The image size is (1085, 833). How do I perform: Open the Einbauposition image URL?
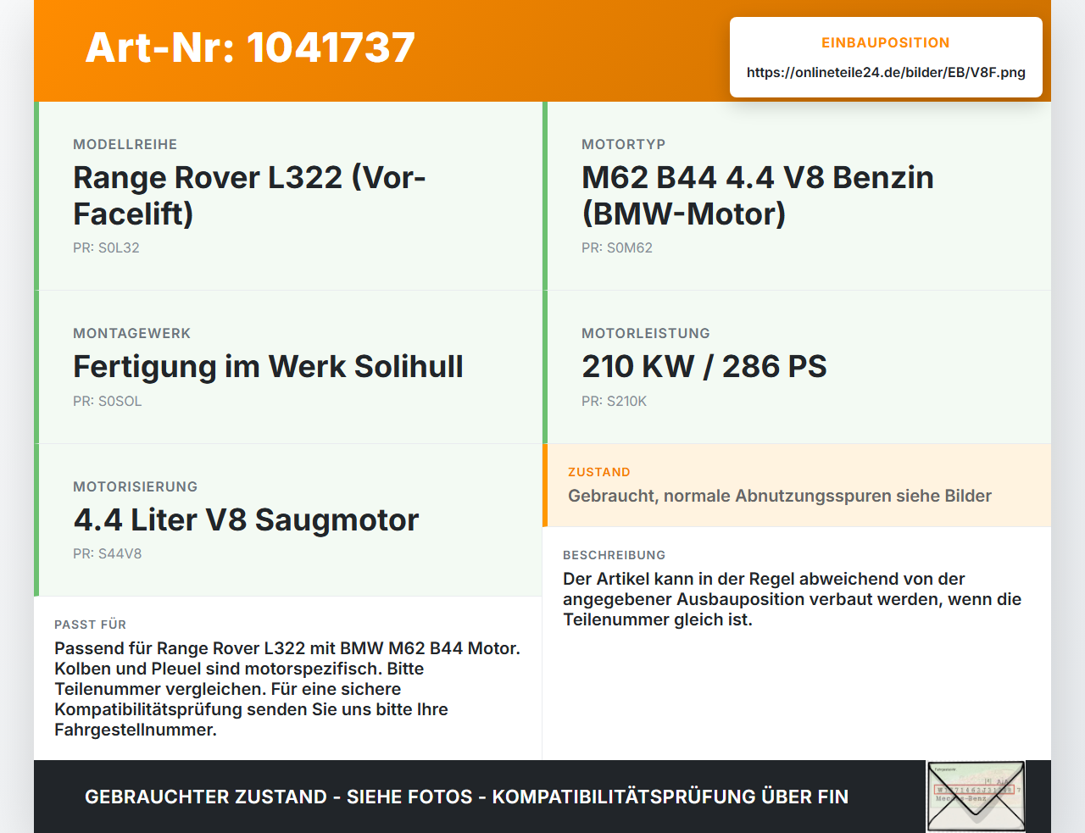[x=886, y=72]
